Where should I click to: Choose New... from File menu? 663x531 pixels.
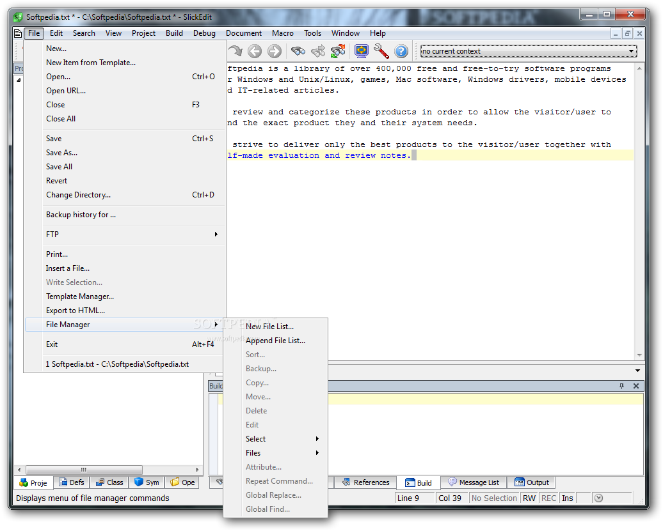(124, 49)
